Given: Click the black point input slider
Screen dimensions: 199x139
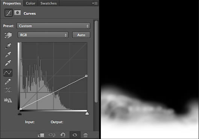Looking at the screenshot, I should click(20, 113).
